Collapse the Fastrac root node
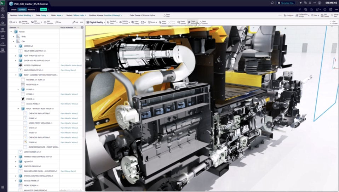This screenshot has width=339, height=192. pyautogui.click(x=11, y=32)
